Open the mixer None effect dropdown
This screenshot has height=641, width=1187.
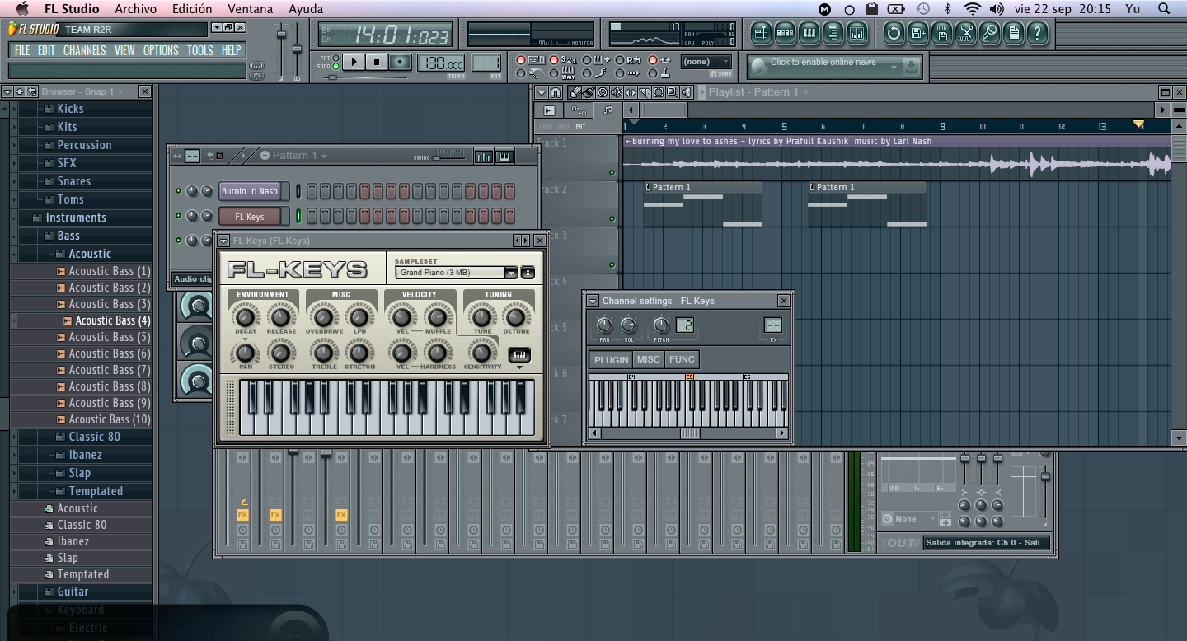click(909, 519)
